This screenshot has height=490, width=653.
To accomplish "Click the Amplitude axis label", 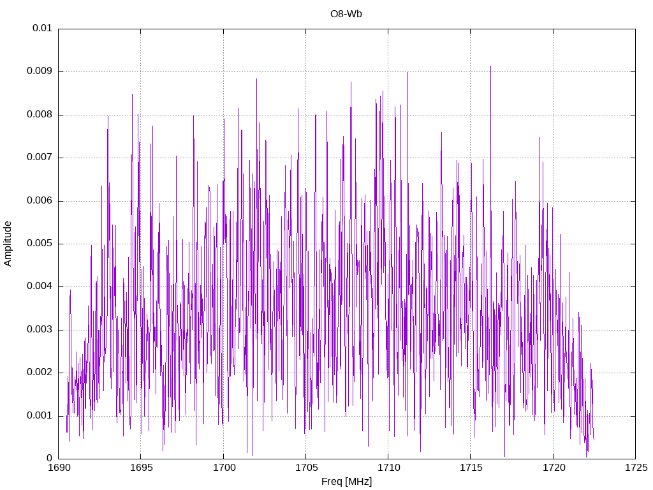I will 8,244.
